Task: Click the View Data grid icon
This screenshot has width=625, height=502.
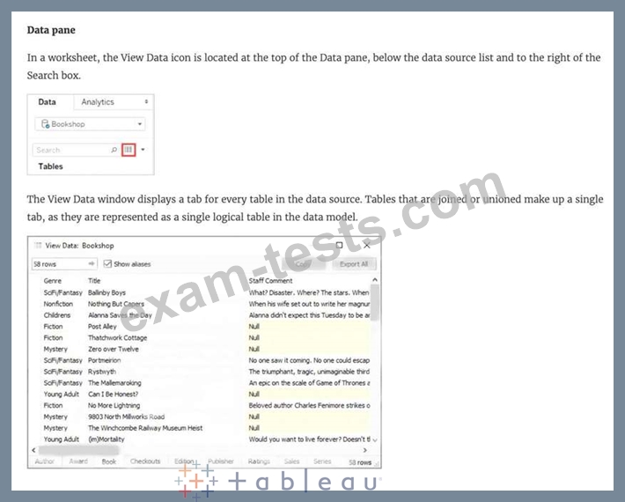Action: (129, 150)
